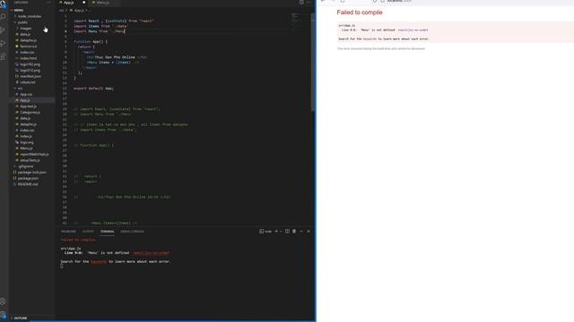Kill terminal with trash icon
This screenshot has height=322, width=574.
294,231
